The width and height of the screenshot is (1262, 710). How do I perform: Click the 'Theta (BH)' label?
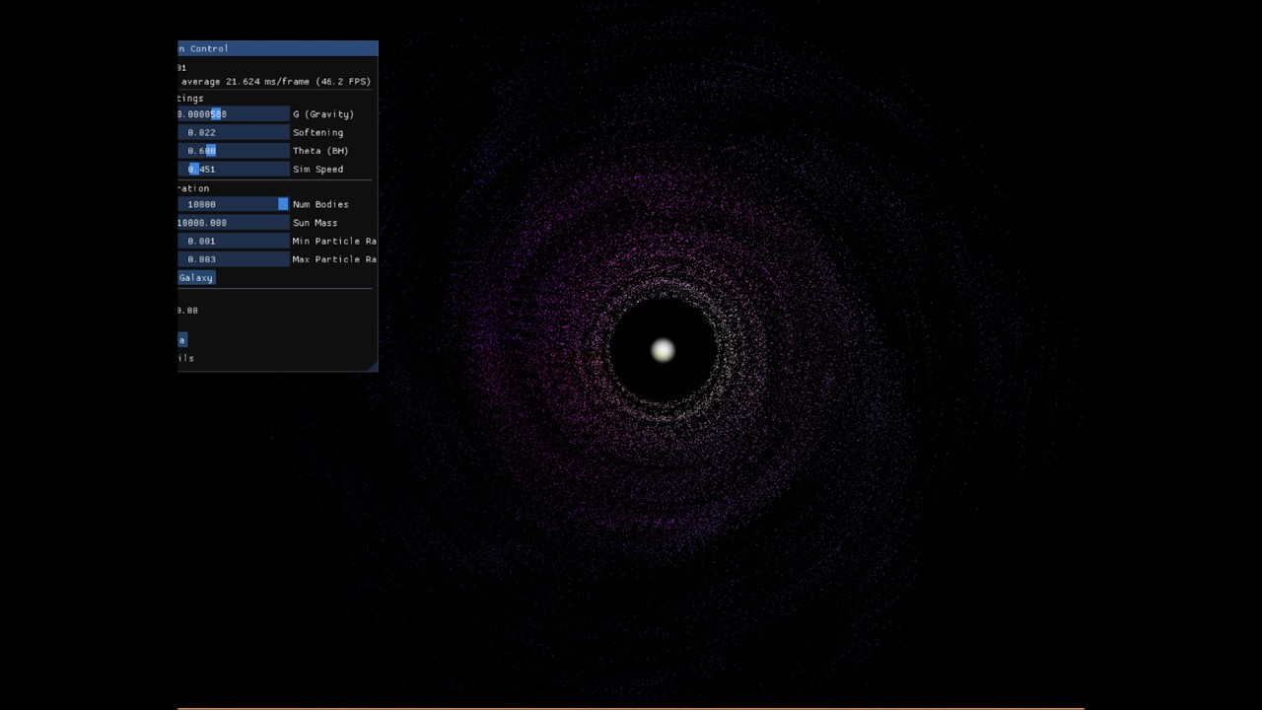320,151
